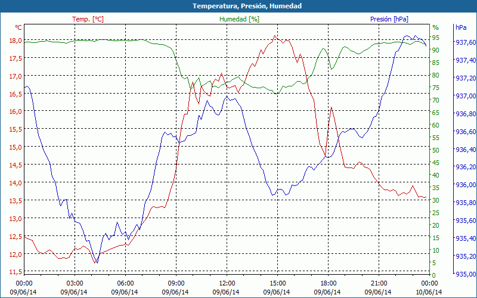Click the '17,5' temperature axis tick
The width and height of the screenshot is (477, 298).
tap(16, 58)
